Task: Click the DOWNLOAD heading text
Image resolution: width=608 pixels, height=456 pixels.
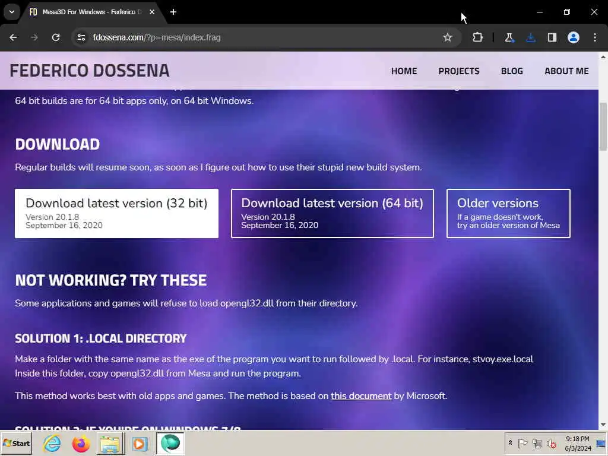Action: click(58, 144)
